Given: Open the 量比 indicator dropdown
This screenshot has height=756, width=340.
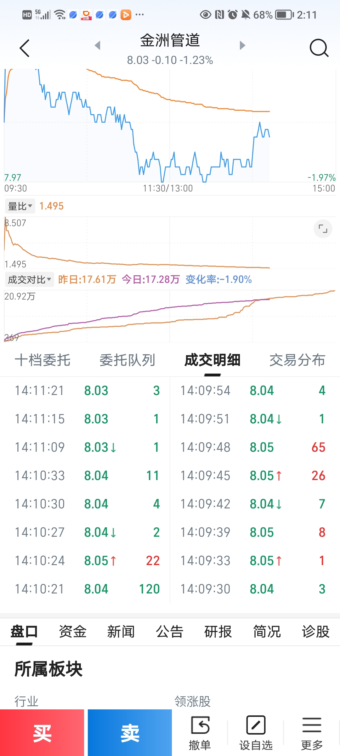Looking at the screenshot, I should click(x=20, y=206).
